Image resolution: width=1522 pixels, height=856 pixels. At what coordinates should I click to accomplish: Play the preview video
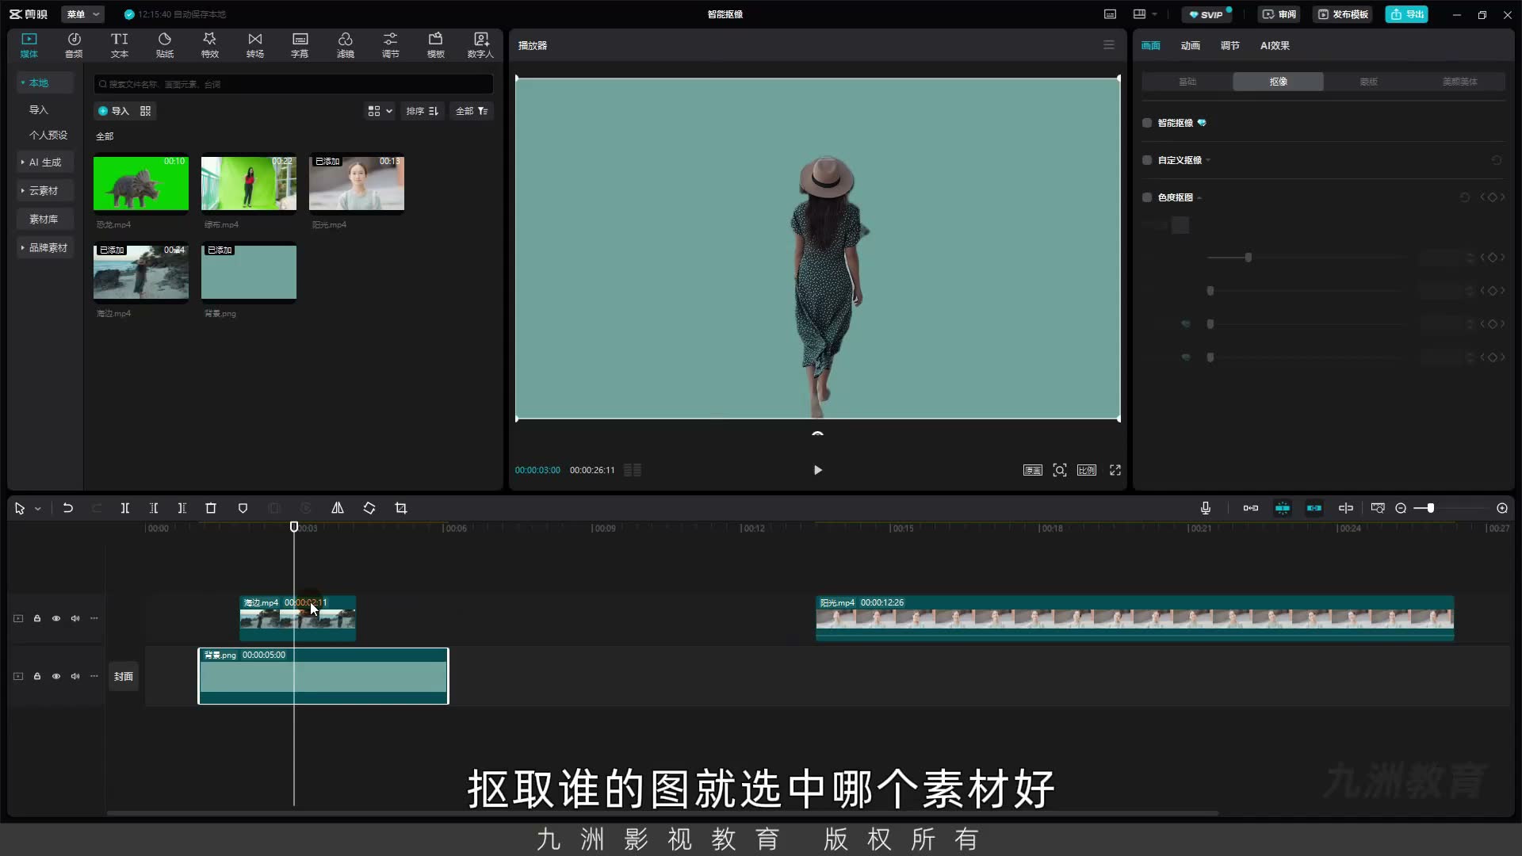point(817,470)
